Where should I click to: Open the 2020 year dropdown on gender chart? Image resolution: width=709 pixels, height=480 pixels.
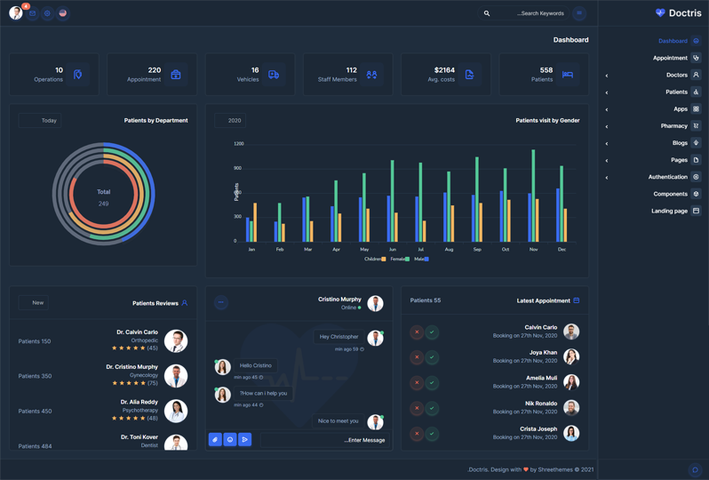point(230,120)
